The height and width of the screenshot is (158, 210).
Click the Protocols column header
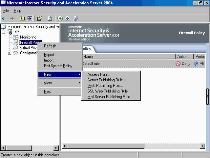point(199,57)
